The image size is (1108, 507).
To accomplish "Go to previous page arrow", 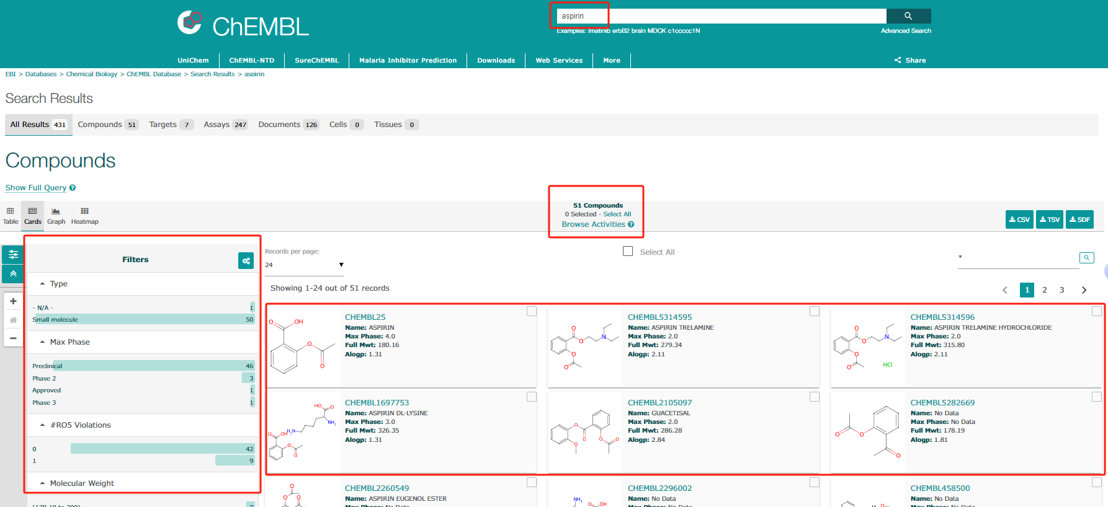I will 1005,290.
